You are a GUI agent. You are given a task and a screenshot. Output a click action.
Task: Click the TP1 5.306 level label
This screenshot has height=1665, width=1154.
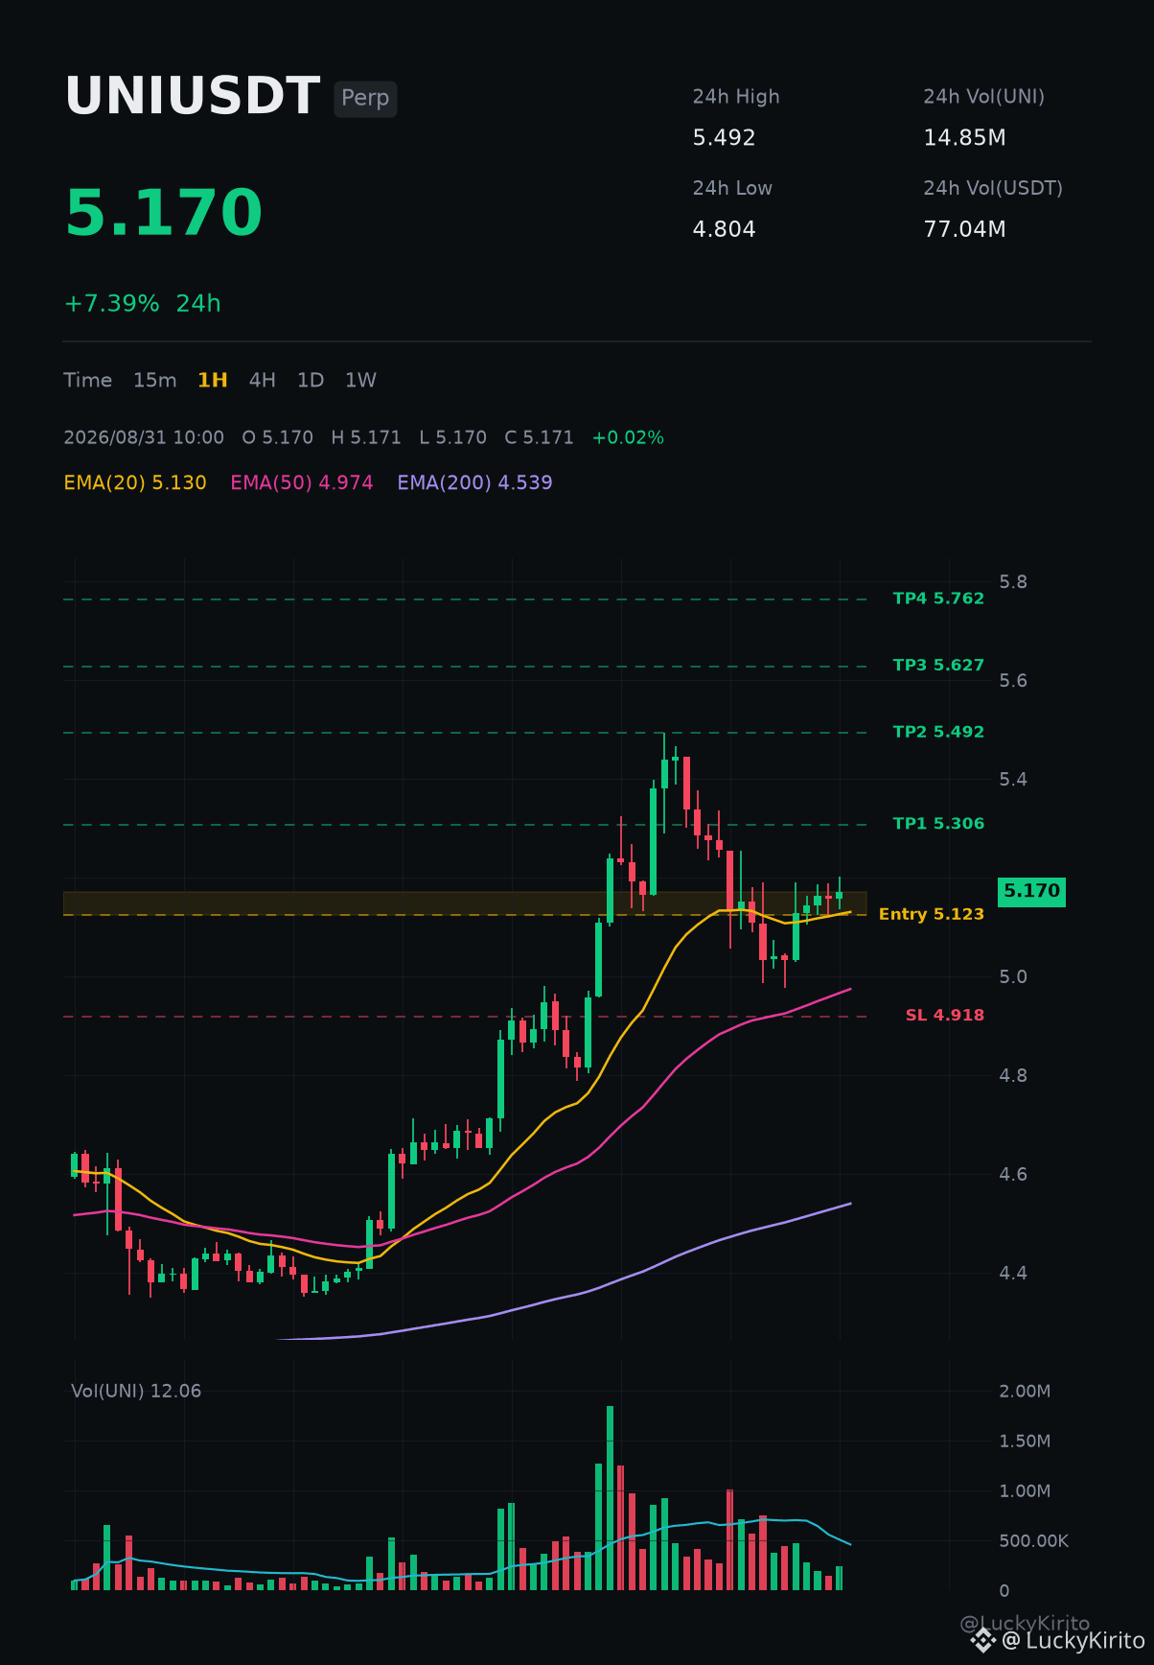(x=938, y=824)
